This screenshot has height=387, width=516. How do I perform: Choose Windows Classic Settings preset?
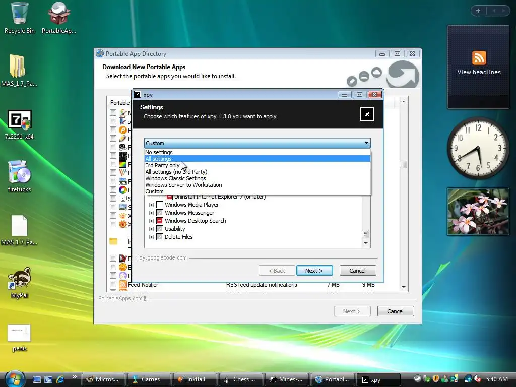[x=257, y=178]
